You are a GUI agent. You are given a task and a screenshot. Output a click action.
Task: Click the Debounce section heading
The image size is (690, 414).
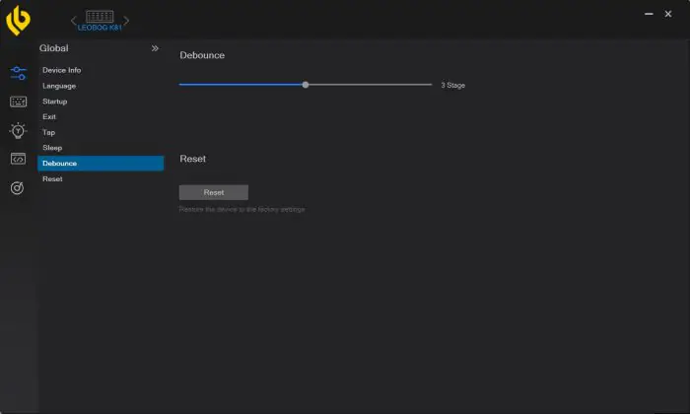click(202, 55)
